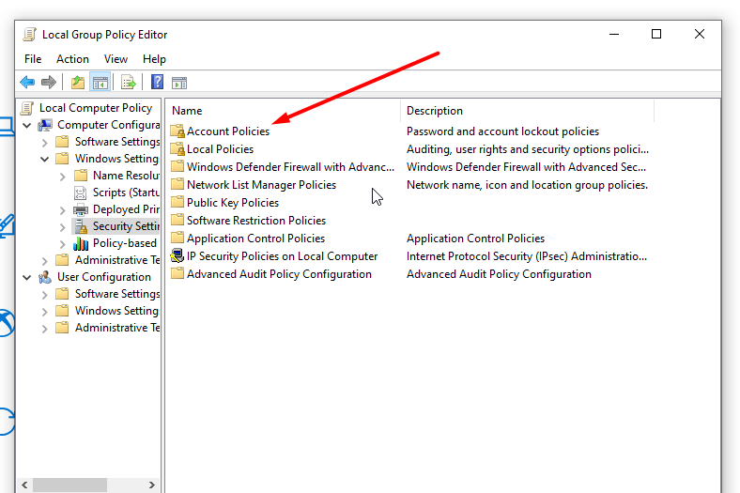Image resolution: width=740 pixels, height=493 pixels.
Task: Select Local Policies in the list
Action: tap(220, 149)
